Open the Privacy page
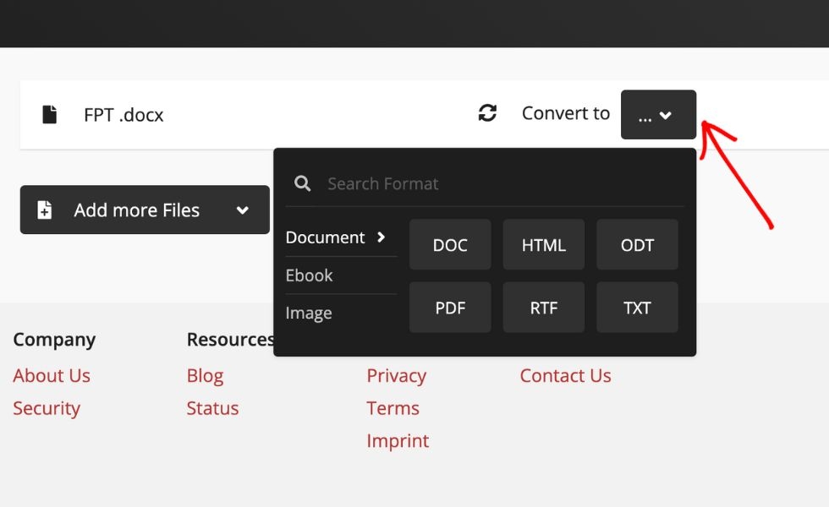Image resolution: width=829 pixels, height=507 pixels. (396, 375)
